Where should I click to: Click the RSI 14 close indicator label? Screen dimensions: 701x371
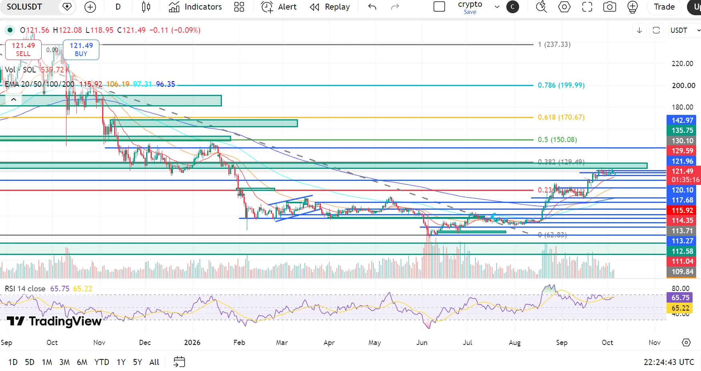[25, 289]
